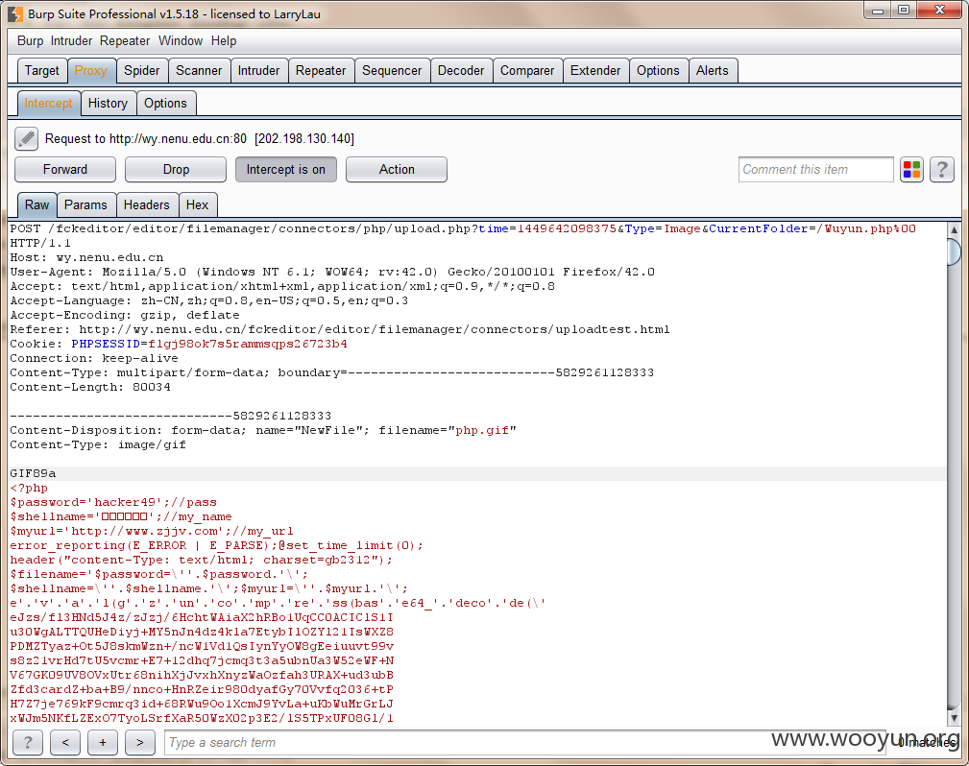Screen dimensions: 969x766
Task: Click the filename "php.gif" value
Action: [483, 430]
